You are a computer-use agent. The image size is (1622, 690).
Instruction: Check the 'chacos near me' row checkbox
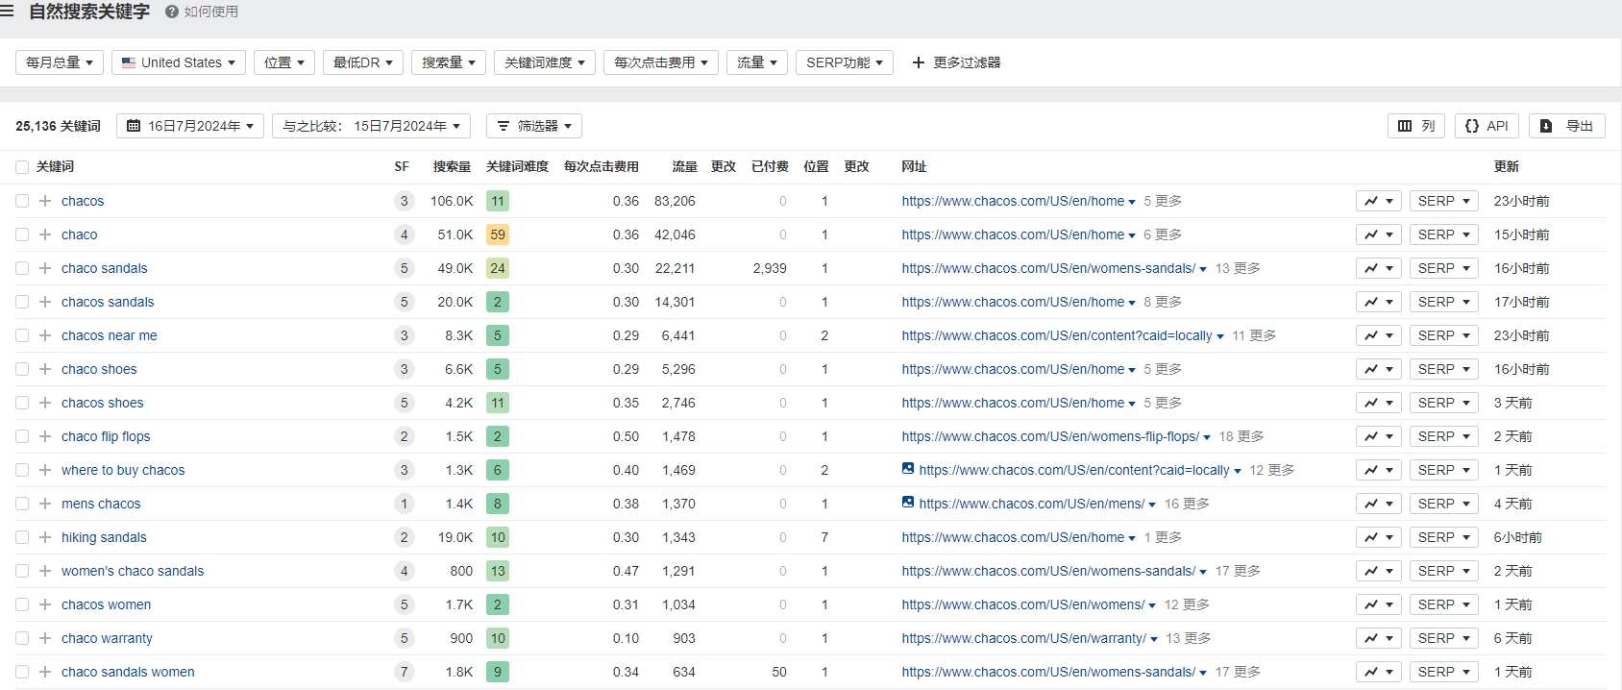point(22,335)
